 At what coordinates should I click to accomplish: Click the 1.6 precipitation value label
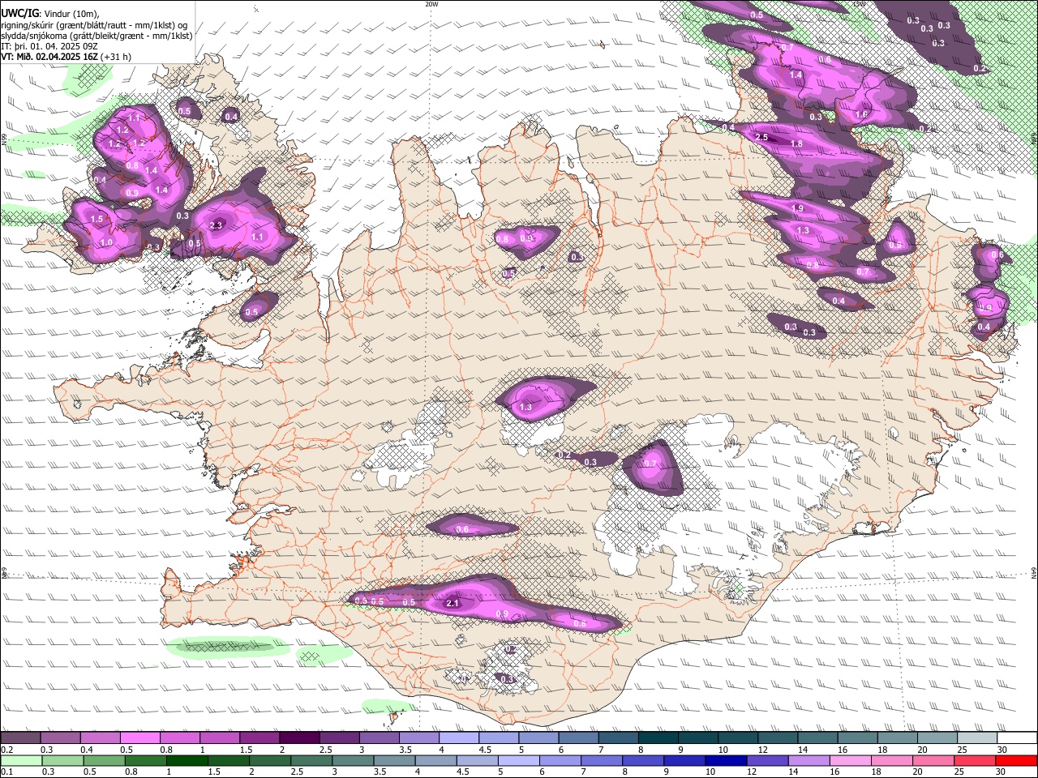861,115
